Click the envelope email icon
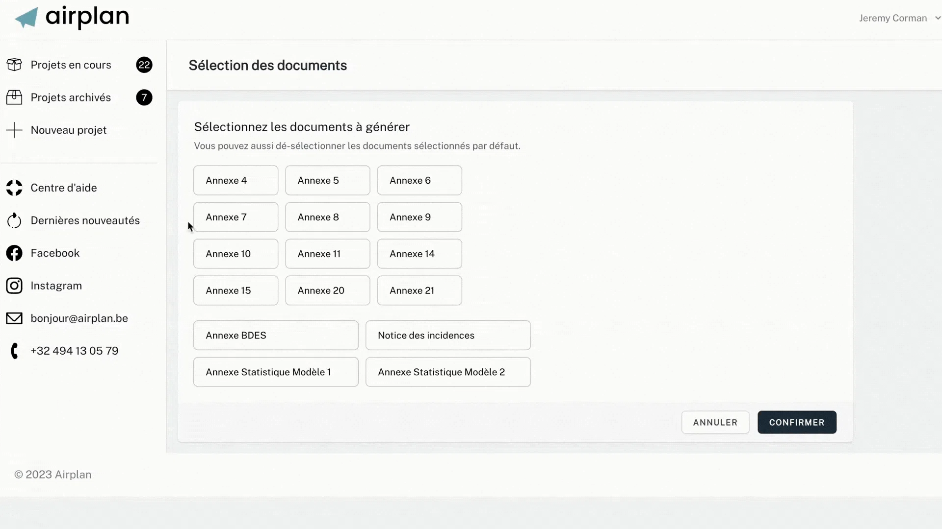 pos(14,318)
